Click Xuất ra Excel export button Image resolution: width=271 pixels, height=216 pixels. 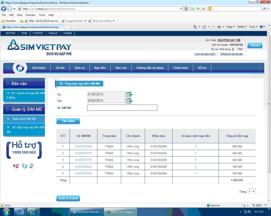[x=68, y=198]
